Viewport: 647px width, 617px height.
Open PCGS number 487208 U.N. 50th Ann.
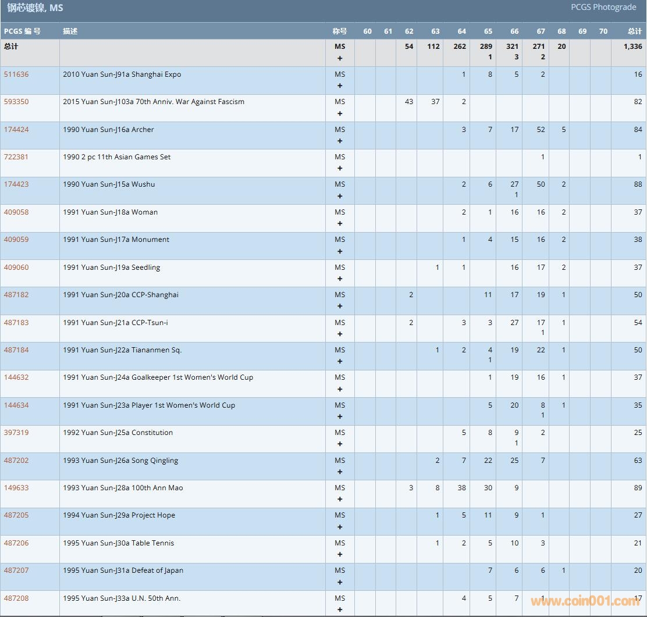click(16, 598)
